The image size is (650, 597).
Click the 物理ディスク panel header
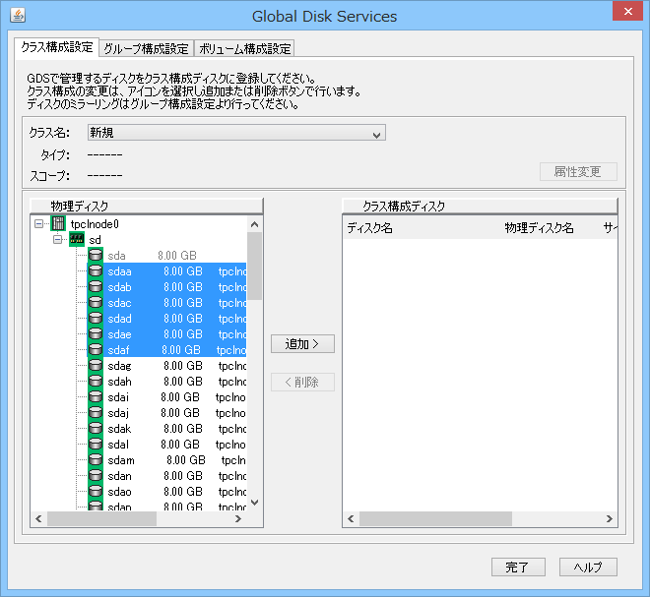[x=147, y=206]
